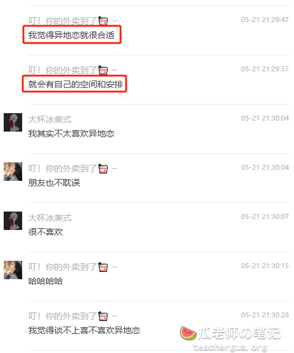Click takeout box emoji in 21:29:47 username
This screenshot has width=294, height=353.
[x=103, y=21]
